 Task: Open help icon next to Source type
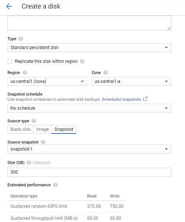34,121
